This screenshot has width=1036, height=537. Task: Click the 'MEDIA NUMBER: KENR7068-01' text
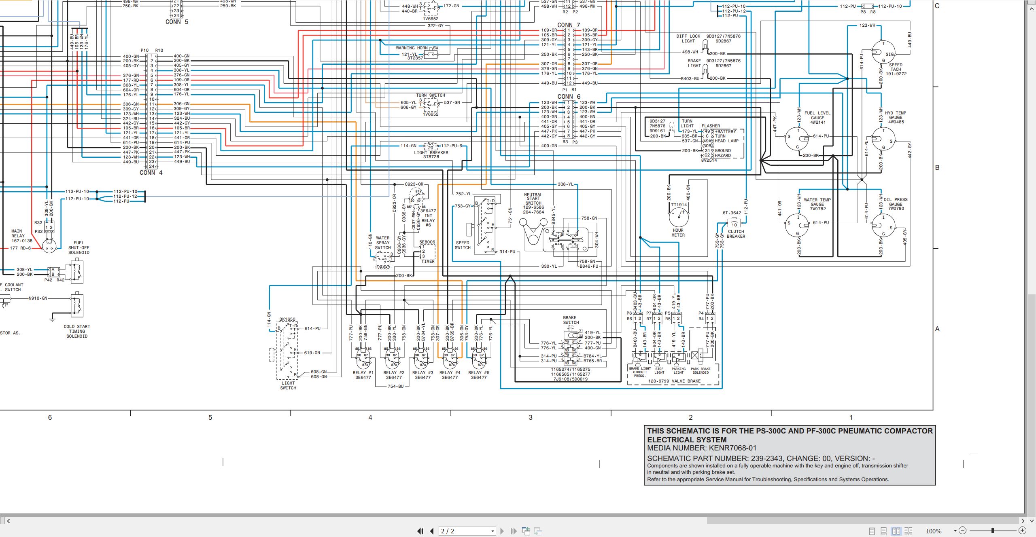[x=702, y=448]
